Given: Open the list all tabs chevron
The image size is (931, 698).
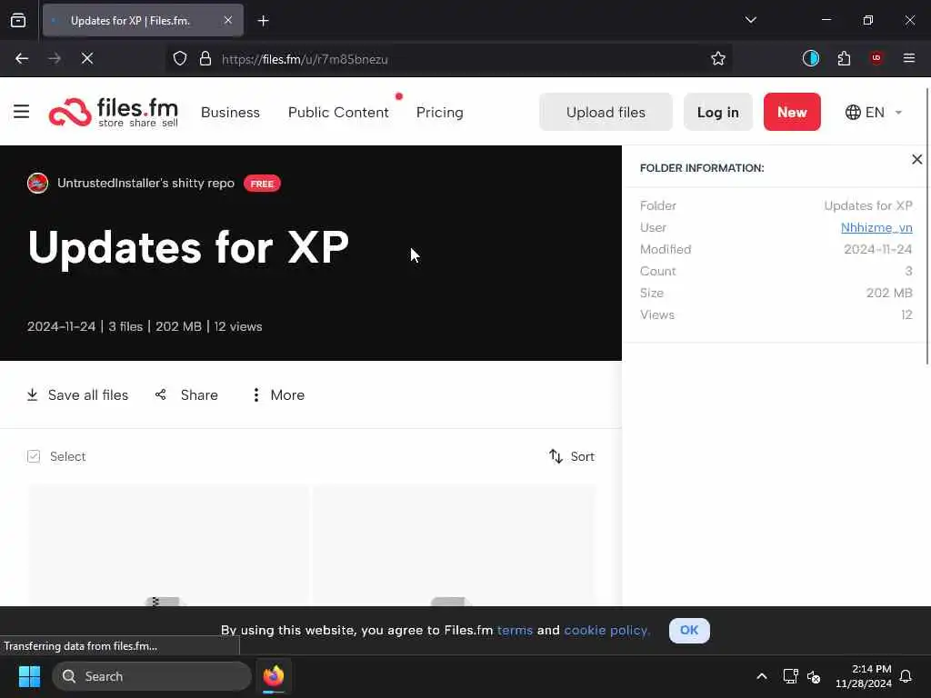Looking at the screenshot, I should (x=750, y=20).
